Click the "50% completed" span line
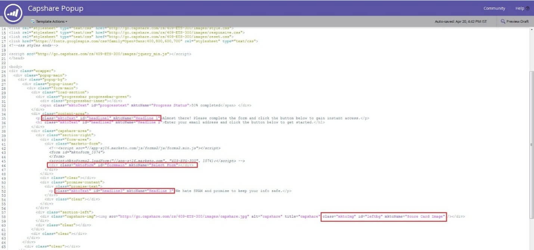This screenshot has width=534, height=250. pos(146,105)
